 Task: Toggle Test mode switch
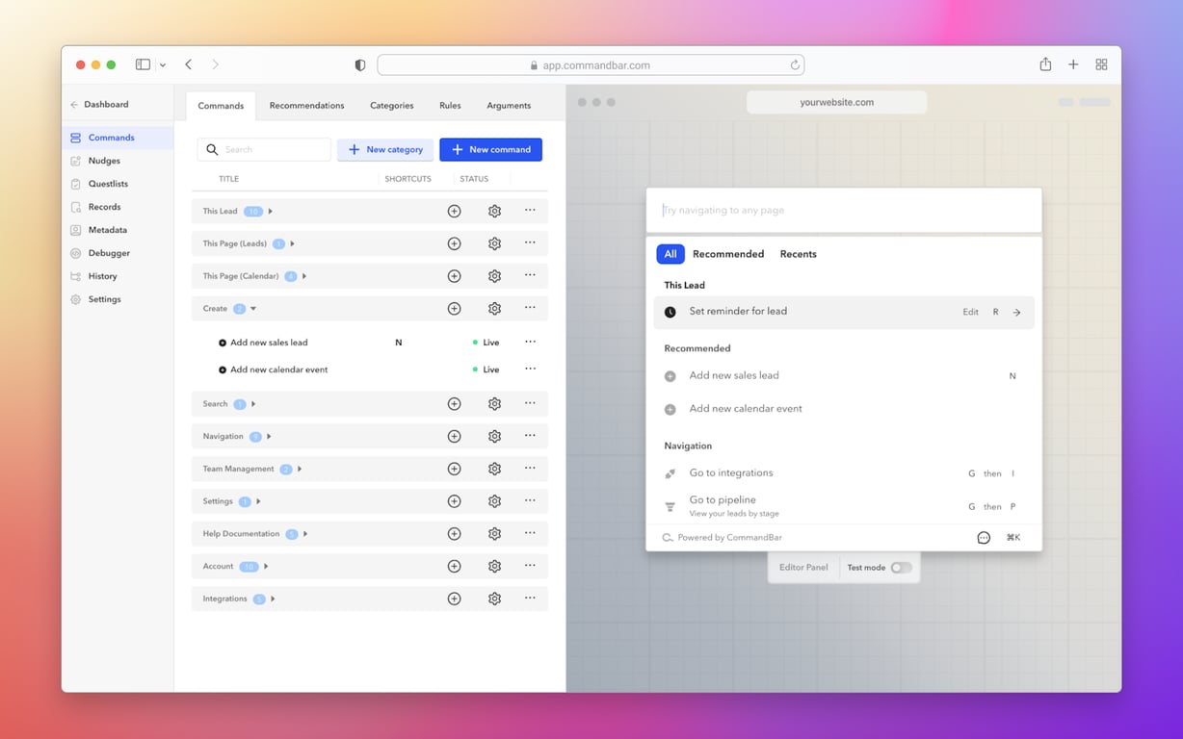pyautogui.click(x=901, y=568)
